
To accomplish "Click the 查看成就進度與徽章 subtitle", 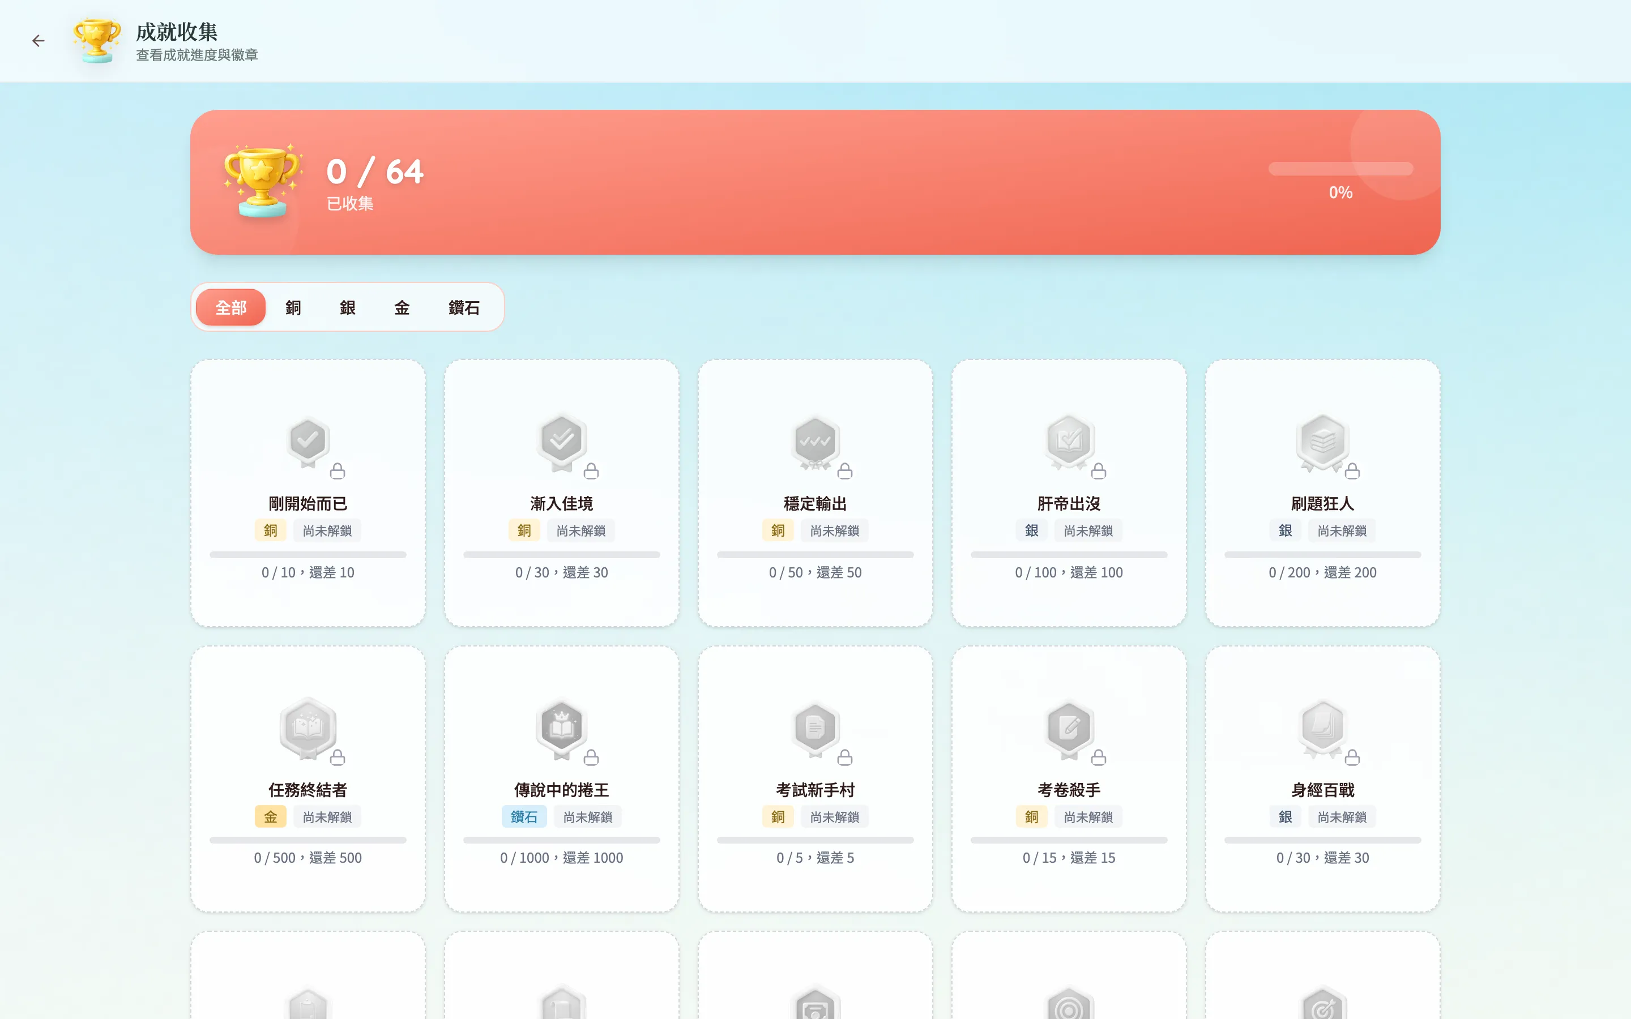I will [x=197, y=55].
